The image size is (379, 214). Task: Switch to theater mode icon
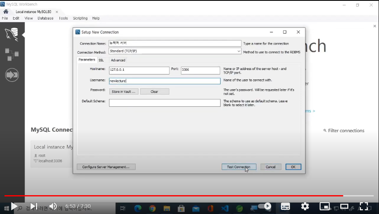pos(344,207)
